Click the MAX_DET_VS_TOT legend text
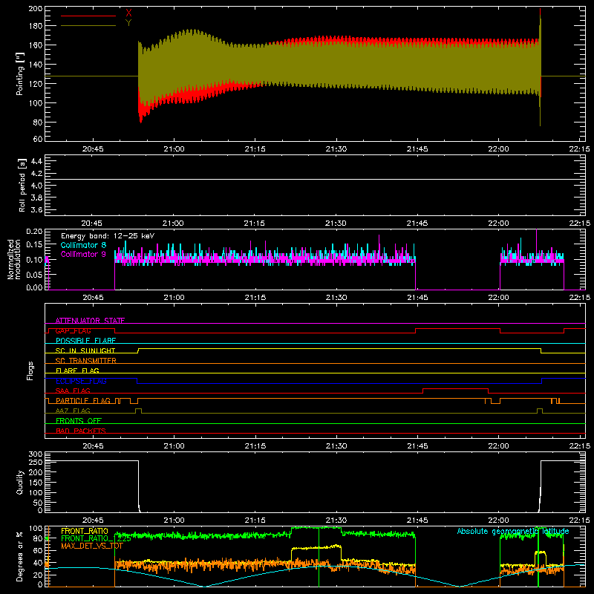 (92, 546)
